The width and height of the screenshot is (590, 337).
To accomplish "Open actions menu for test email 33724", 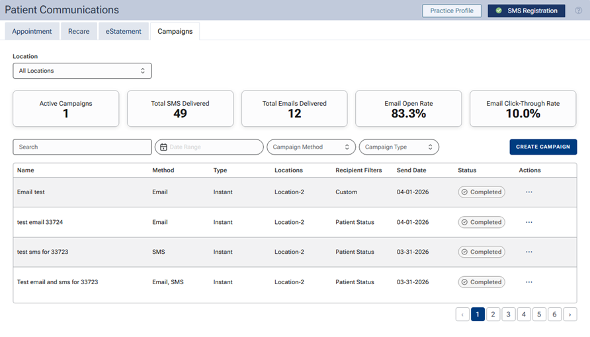I will [x=529, y=222].
